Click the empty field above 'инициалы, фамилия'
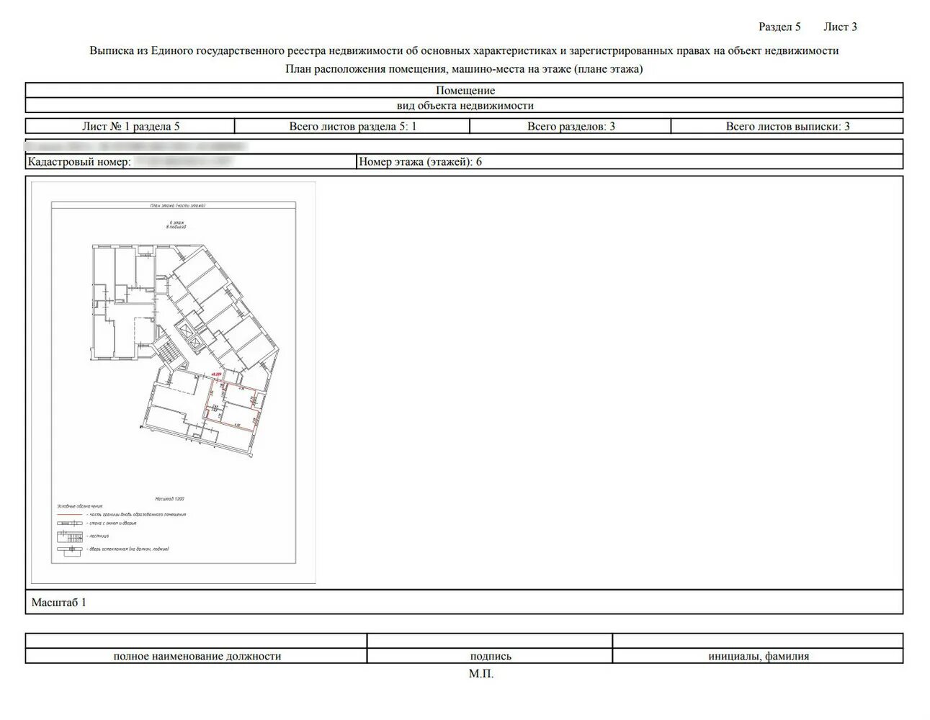 click(758, 641)
